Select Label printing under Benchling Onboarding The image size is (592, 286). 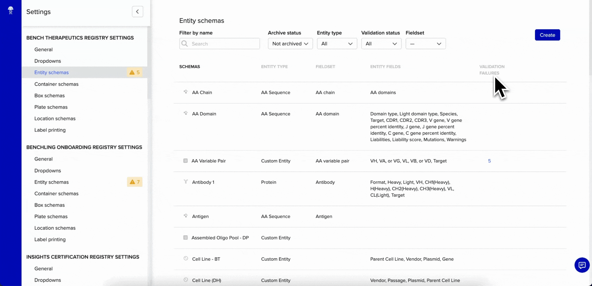tap(50, 239)
